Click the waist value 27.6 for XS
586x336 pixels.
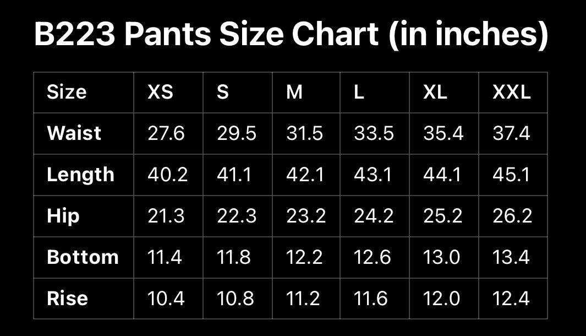166,133
